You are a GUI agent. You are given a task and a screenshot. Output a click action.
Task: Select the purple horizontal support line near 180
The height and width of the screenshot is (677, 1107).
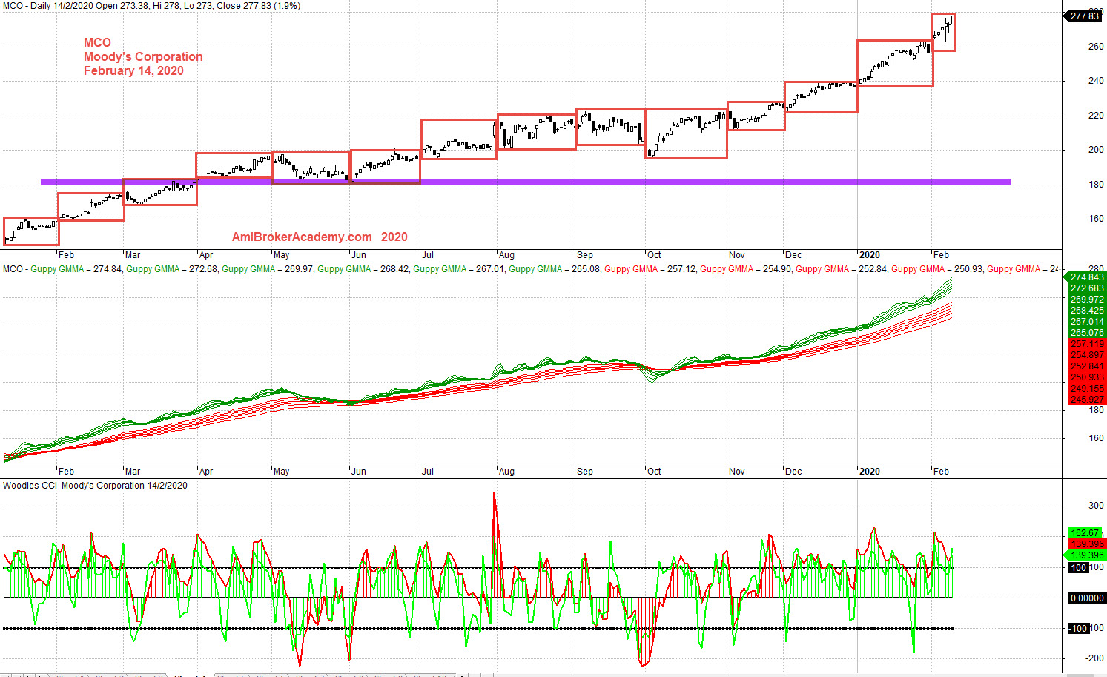[525, 182]
